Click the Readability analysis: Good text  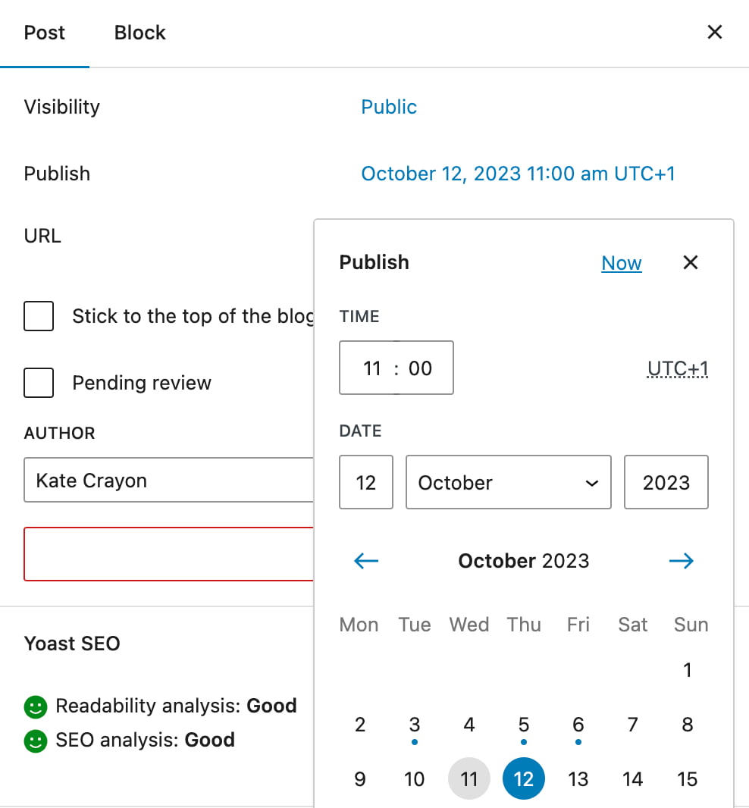(x=177, y=706)
